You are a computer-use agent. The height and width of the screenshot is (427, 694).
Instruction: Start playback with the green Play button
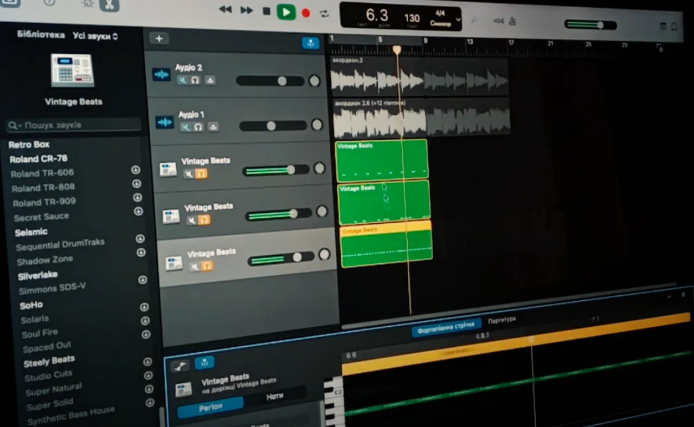coord(286,11)
